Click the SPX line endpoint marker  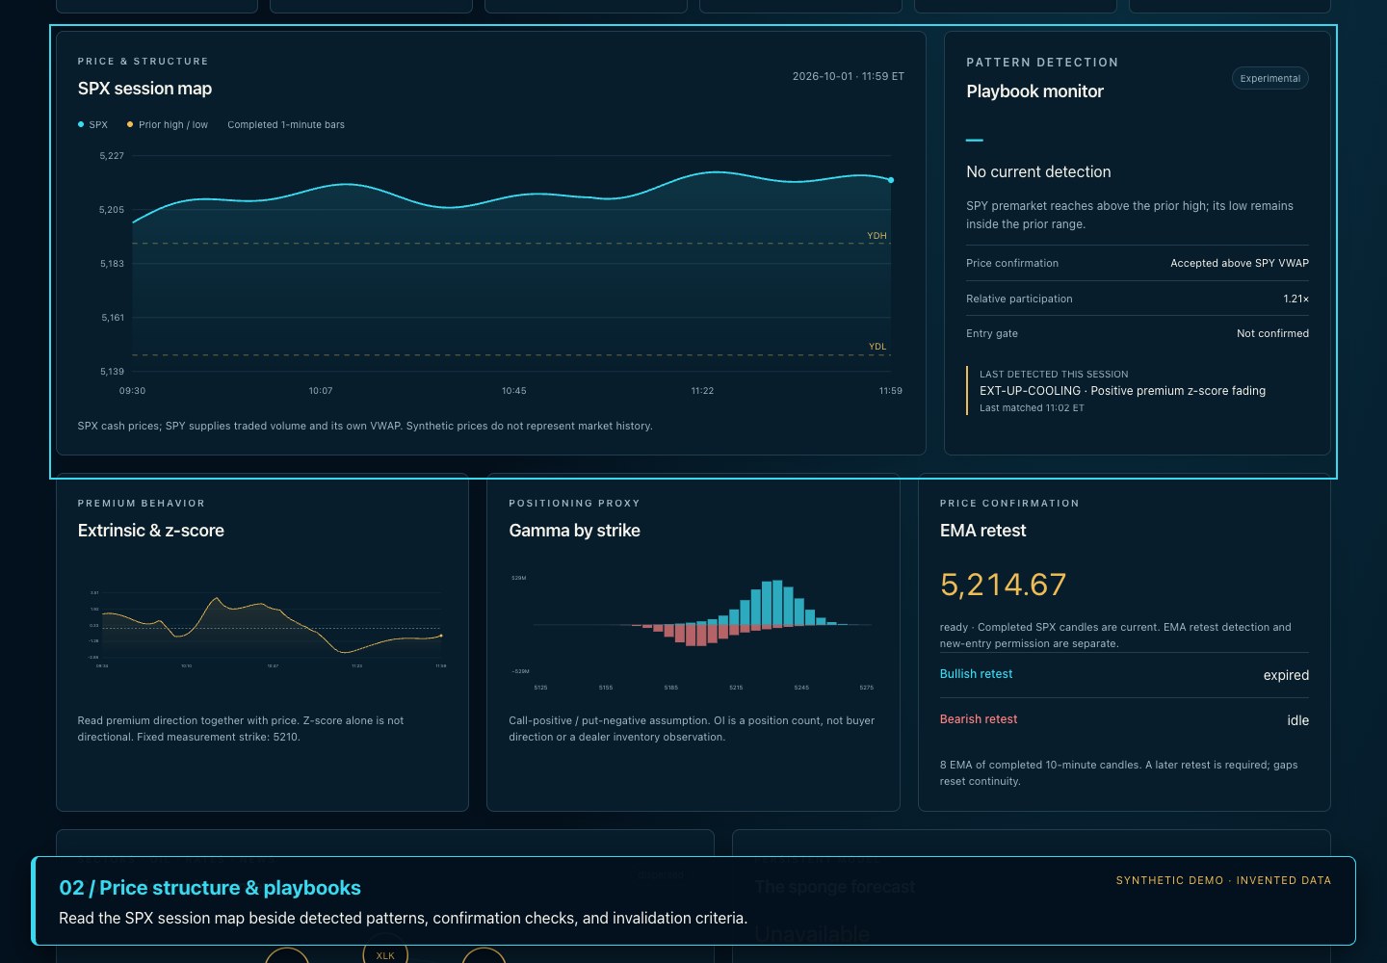pos(891,180)
